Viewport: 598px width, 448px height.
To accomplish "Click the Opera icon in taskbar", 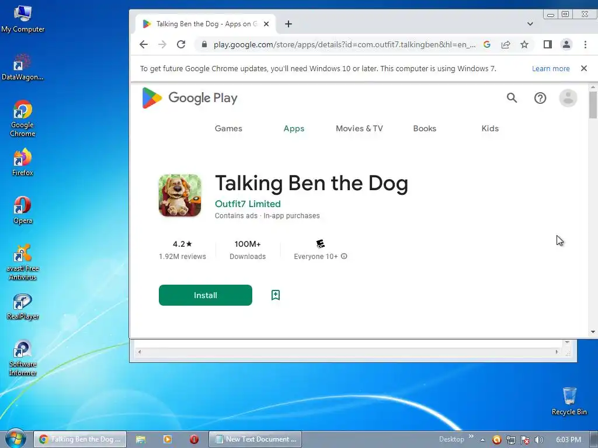I will coord(194,439).
